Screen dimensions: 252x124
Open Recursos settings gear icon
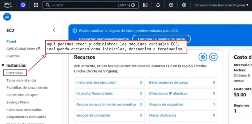pyautogui.click(x=203, y=57)
